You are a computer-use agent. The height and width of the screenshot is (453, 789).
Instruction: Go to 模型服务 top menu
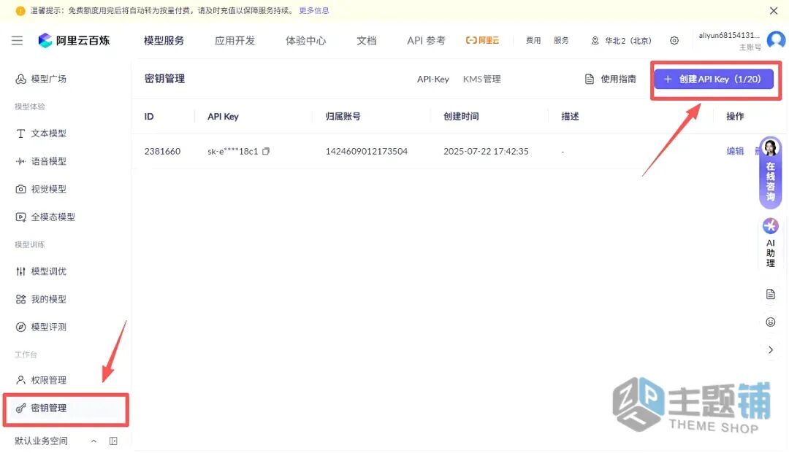pos(164,41)
